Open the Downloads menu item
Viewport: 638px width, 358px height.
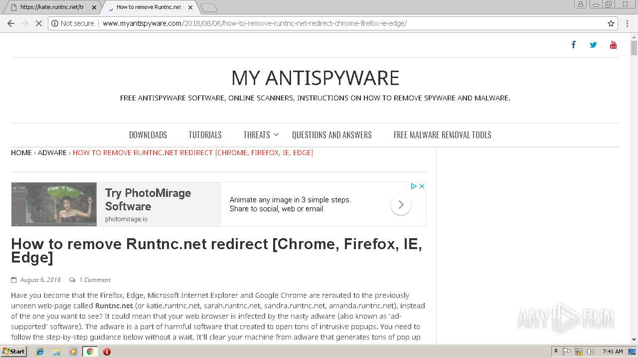(x=148, y=135)
